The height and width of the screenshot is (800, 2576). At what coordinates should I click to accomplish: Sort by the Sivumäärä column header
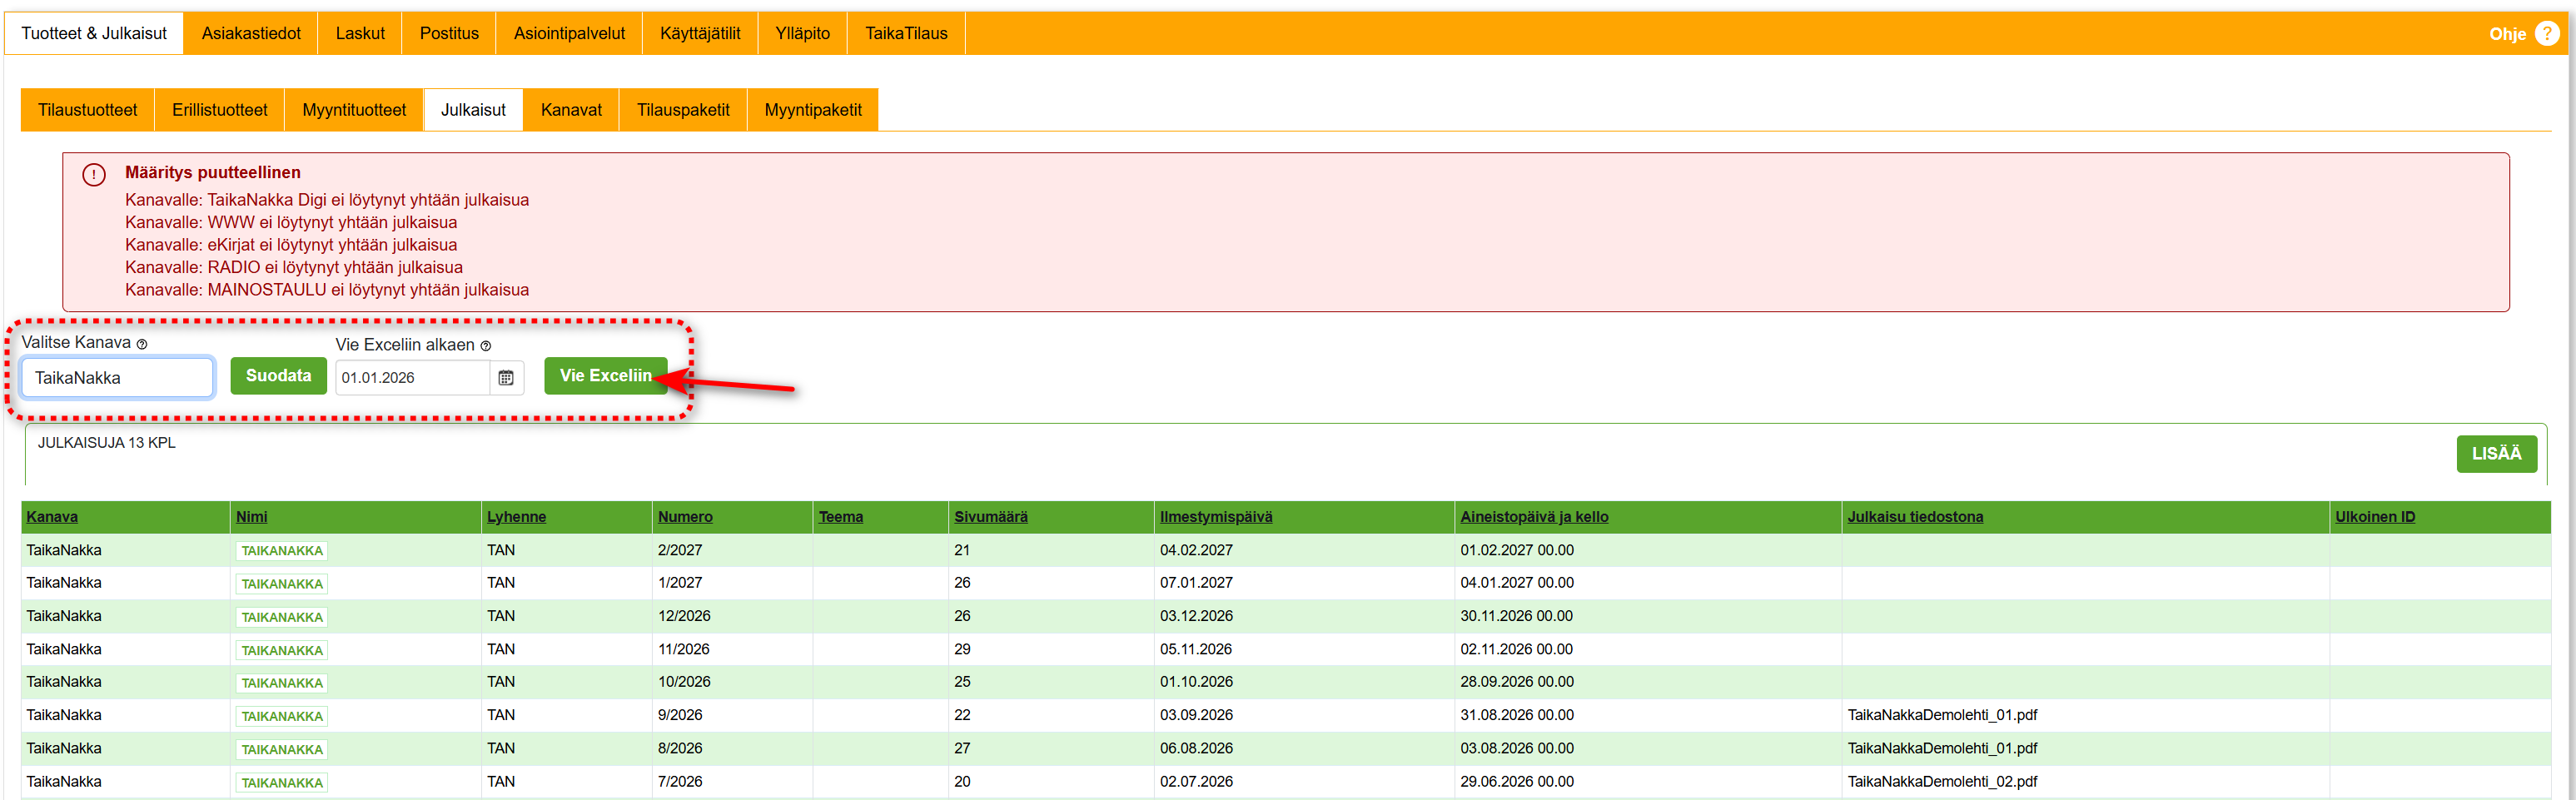pyautogui.click(x=991, y=517)
